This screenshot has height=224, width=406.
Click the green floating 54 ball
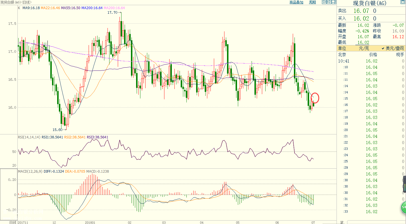(403, 207)
